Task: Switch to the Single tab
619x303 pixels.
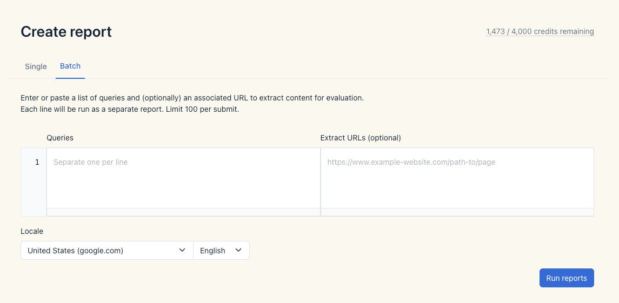Action: [36, 66]
